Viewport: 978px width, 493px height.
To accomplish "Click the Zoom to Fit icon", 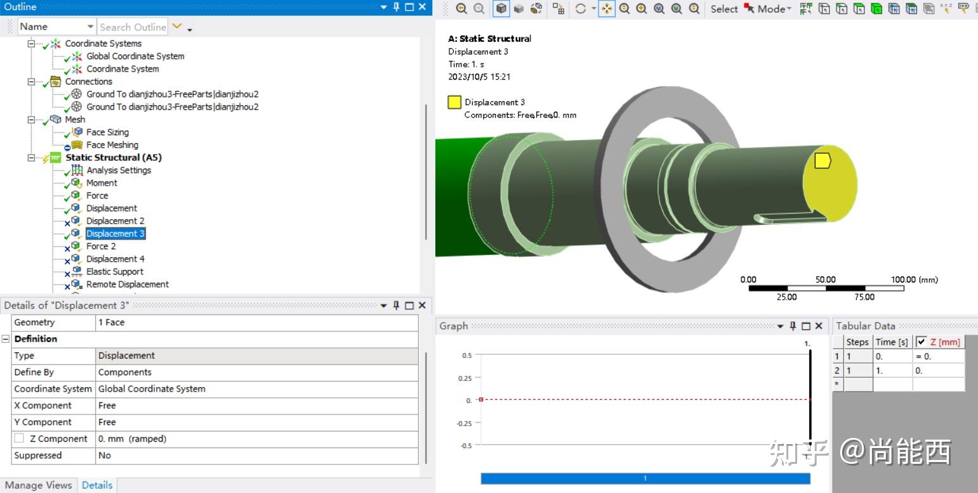I will pyautogui.click(x=659, y=9).
